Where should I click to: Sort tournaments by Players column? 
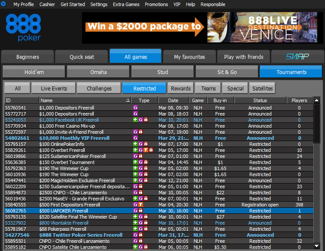pos(300,100)
